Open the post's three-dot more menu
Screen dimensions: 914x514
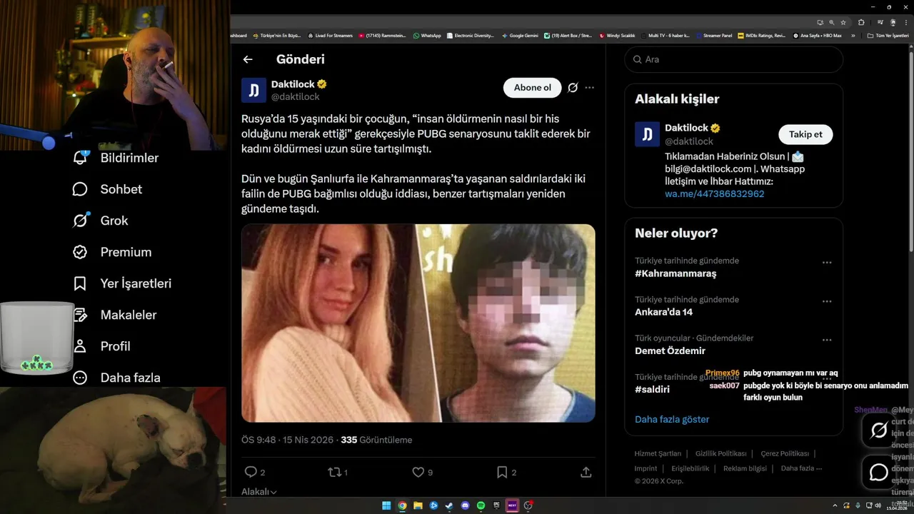589,88
